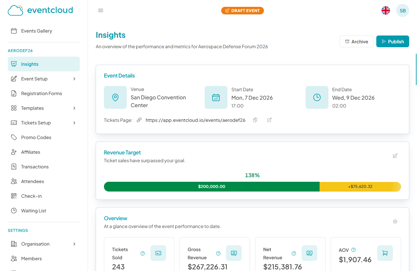
Task: Click the eventcloud logo
Action: [x=40, y=10]
